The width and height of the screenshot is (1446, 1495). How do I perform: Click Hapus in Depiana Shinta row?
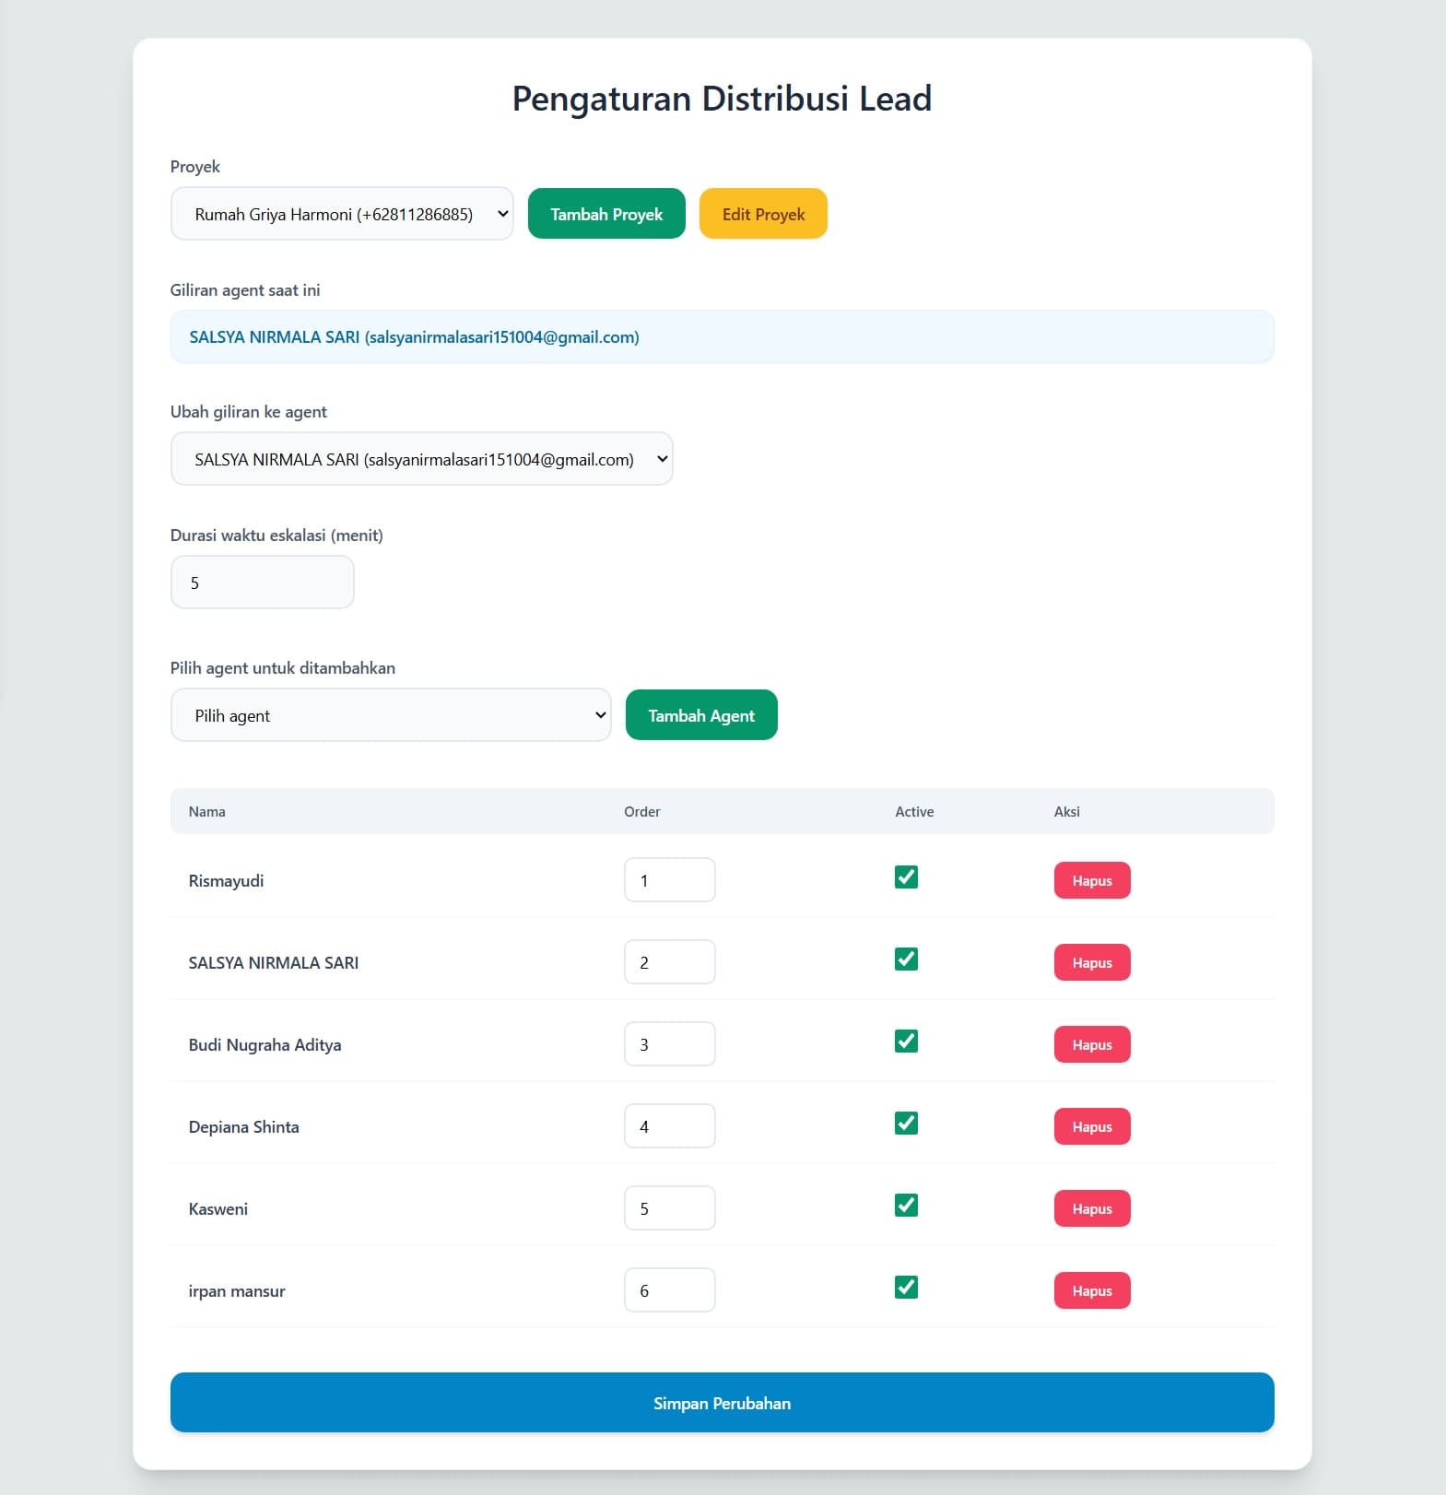click(1092, 1126)
